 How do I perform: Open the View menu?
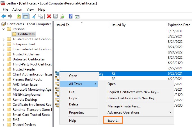coord(30,10)
